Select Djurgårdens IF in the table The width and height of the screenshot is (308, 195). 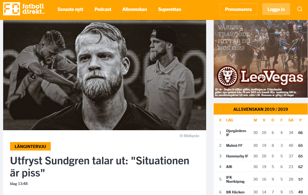[x=260, y=133]
